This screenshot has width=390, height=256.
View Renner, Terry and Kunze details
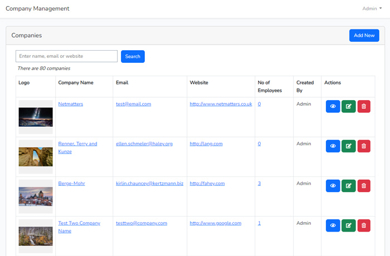333,146
